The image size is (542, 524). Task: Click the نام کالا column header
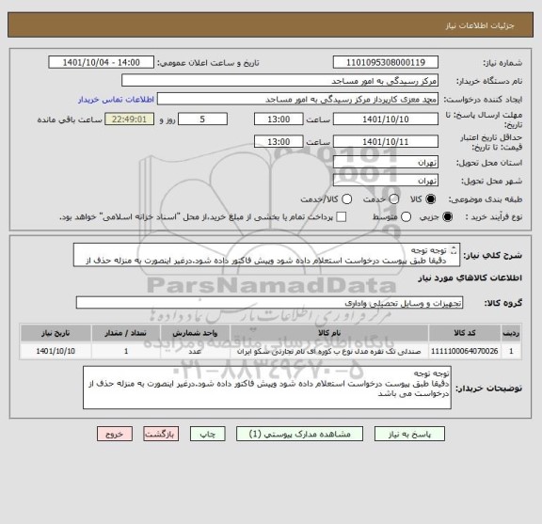pyautogui.click(x=329, y=333)
